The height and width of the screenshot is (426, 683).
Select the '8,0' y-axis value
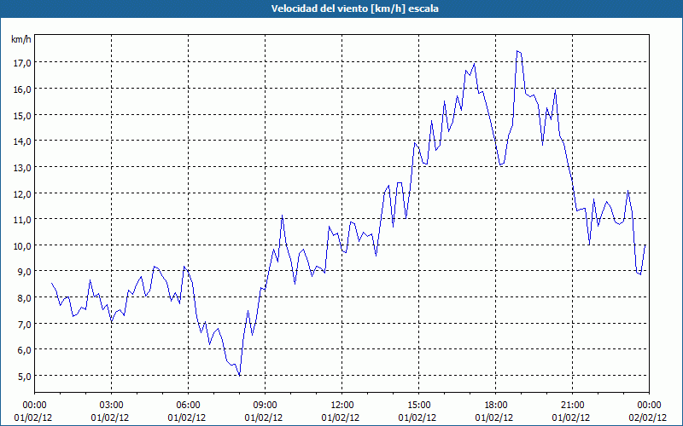(x=24, y=297)
